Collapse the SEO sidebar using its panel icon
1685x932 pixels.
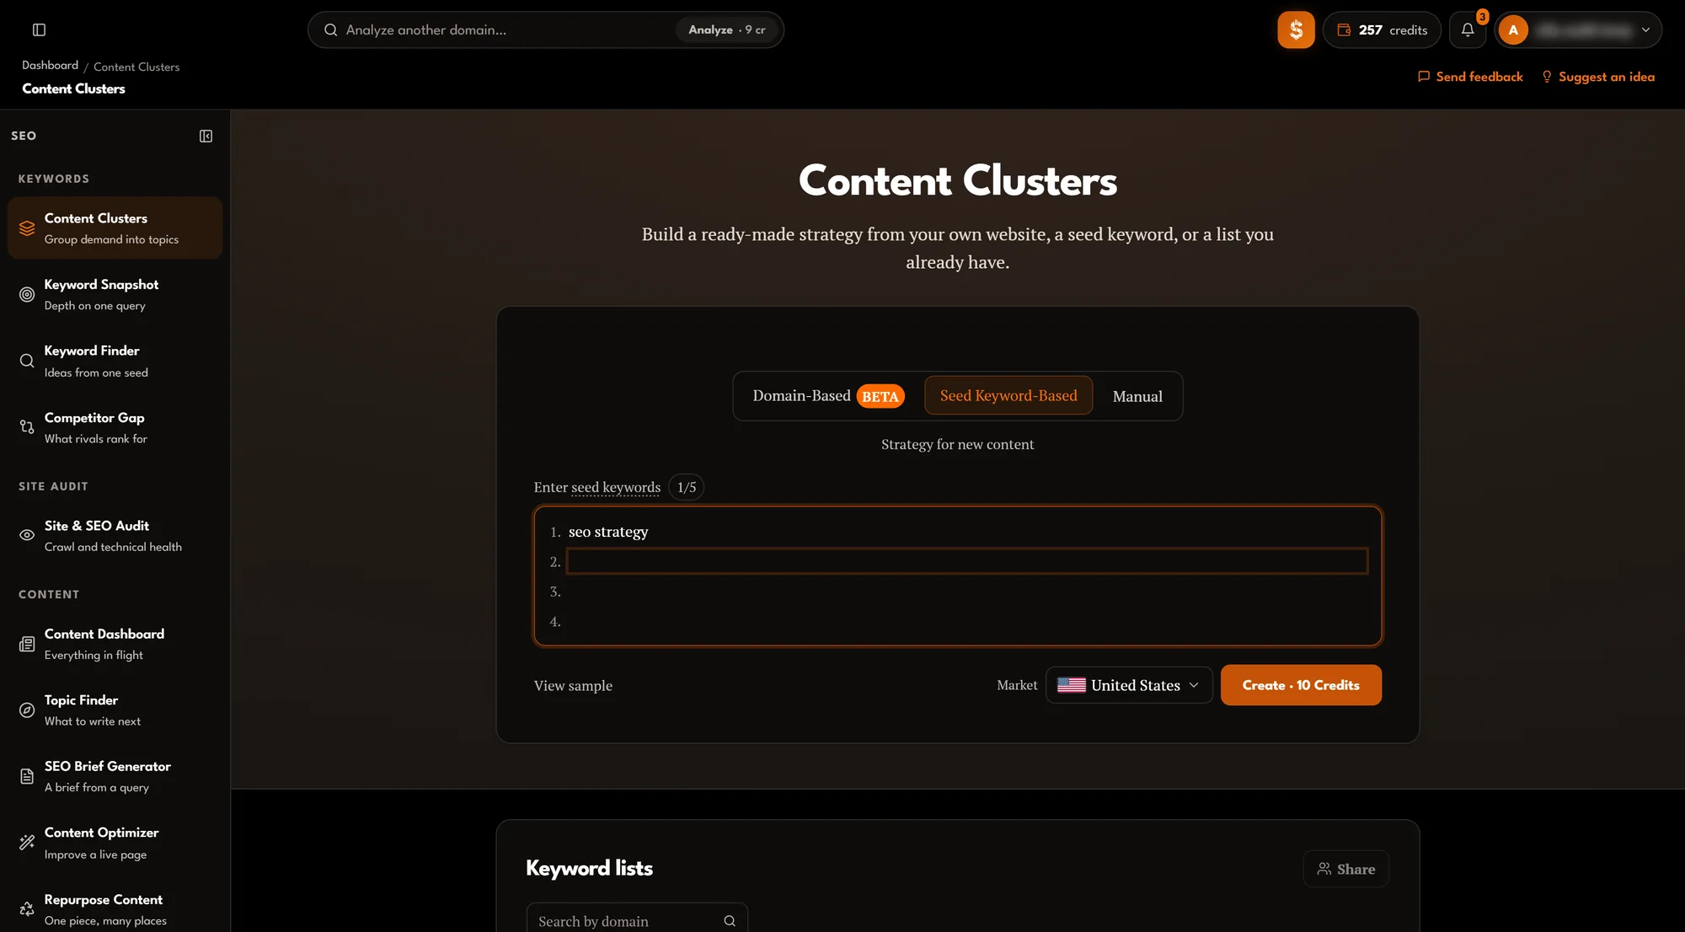206,136
